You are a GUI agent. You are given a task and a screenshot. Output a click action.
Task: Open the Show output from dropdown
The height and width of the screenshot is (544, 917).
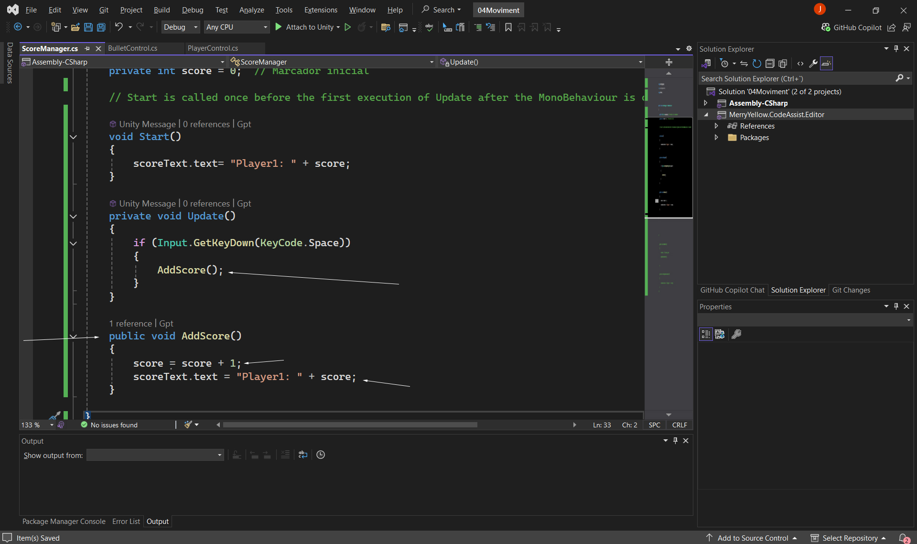[x=155, y=455]
